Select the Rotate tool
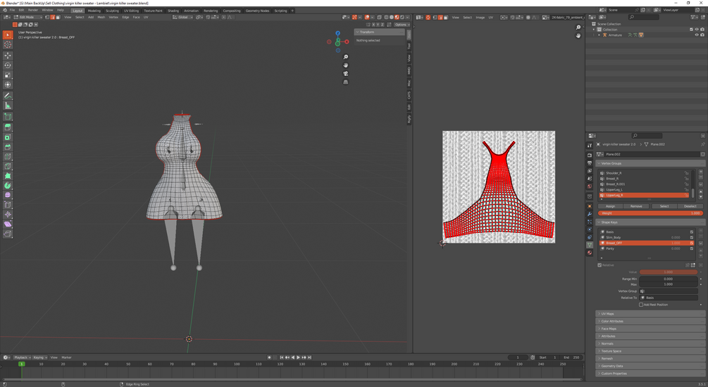The image size is (708, 387). (x=8, y=65)
